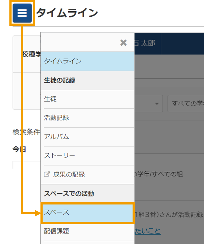The width and height of the screenshot is (207, 244).
Task: Open アルバム from the side menu
Action: point(88,137)
